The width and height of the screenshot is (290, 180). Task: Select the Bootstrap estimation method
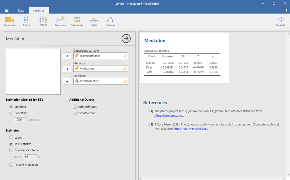11,113
